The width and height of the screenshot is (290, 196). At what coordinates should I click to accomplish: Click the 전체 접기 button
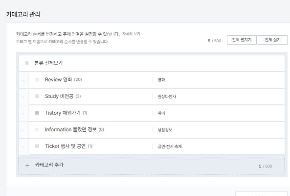272,40
